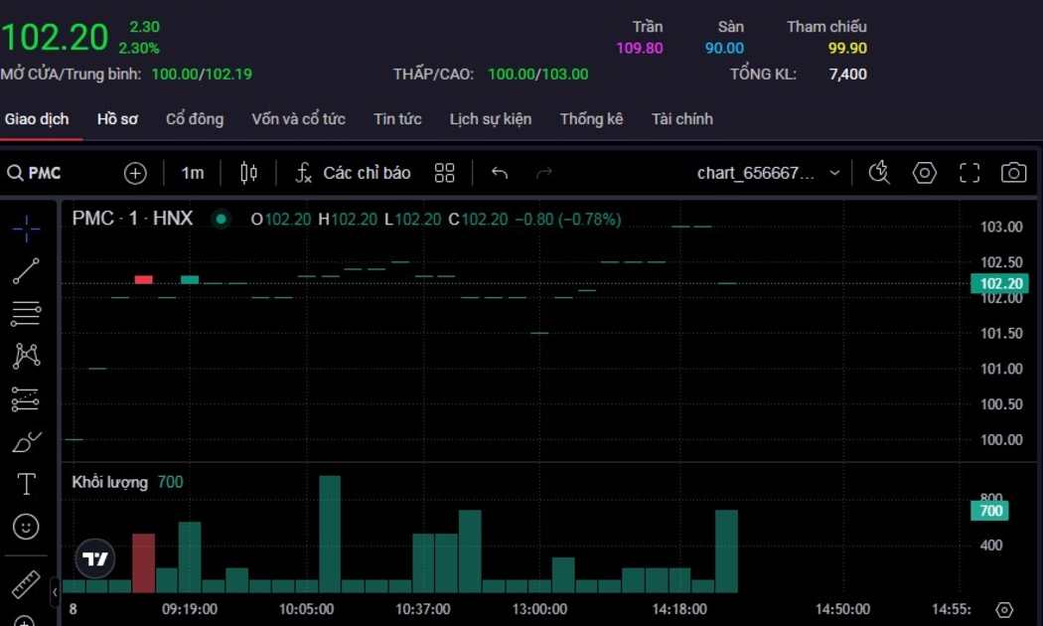The image size is (1043, 626).
Task: Toggle the green market status dot
Action: [221, 219]
